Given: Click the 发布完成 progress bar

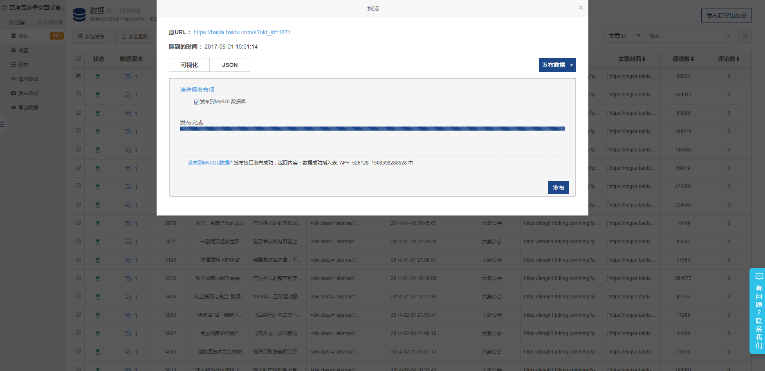Looking at the screenshot, I should pyautogui.click(x=372, y=129).
